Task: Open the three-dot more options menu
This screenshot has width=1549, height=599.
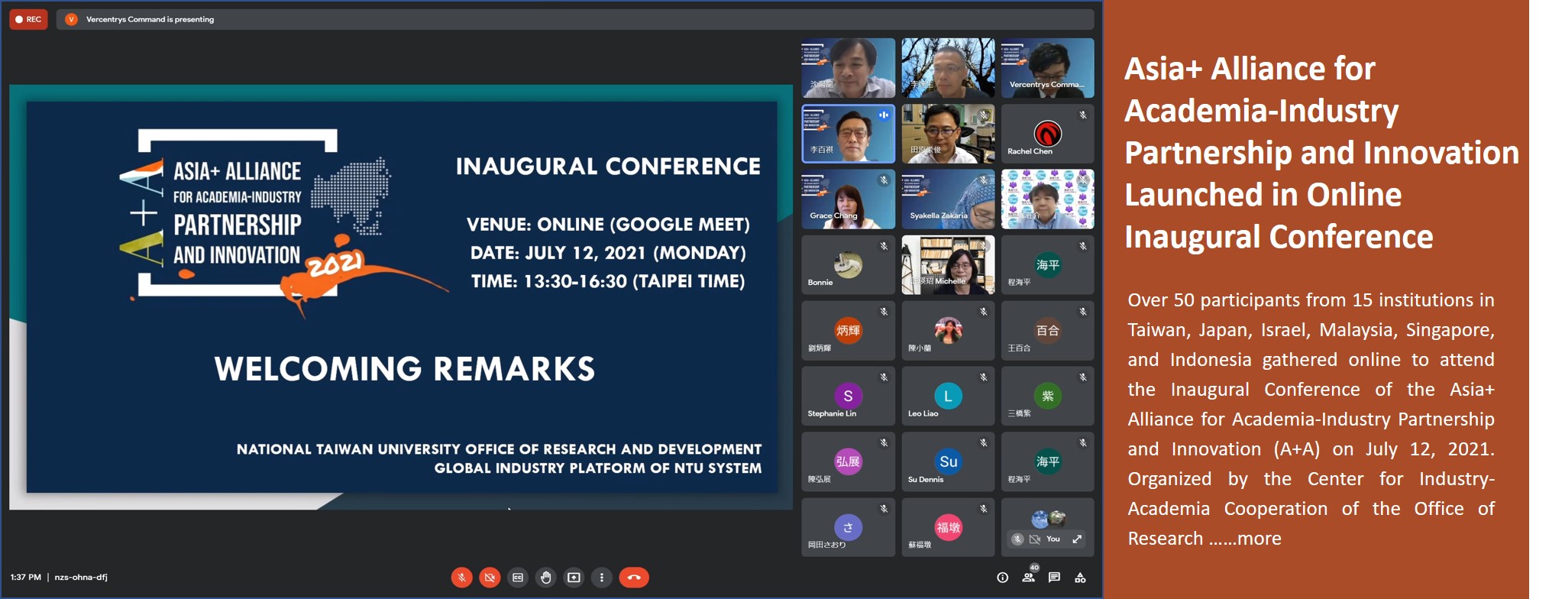Action: coord(602,578)
